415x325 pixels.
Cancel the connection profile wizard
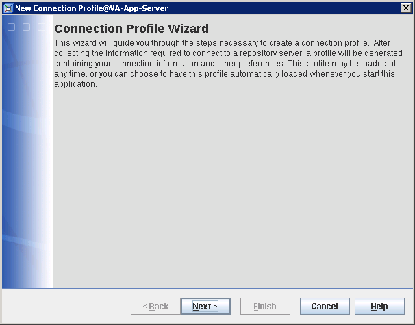click(x=325, y=307)
